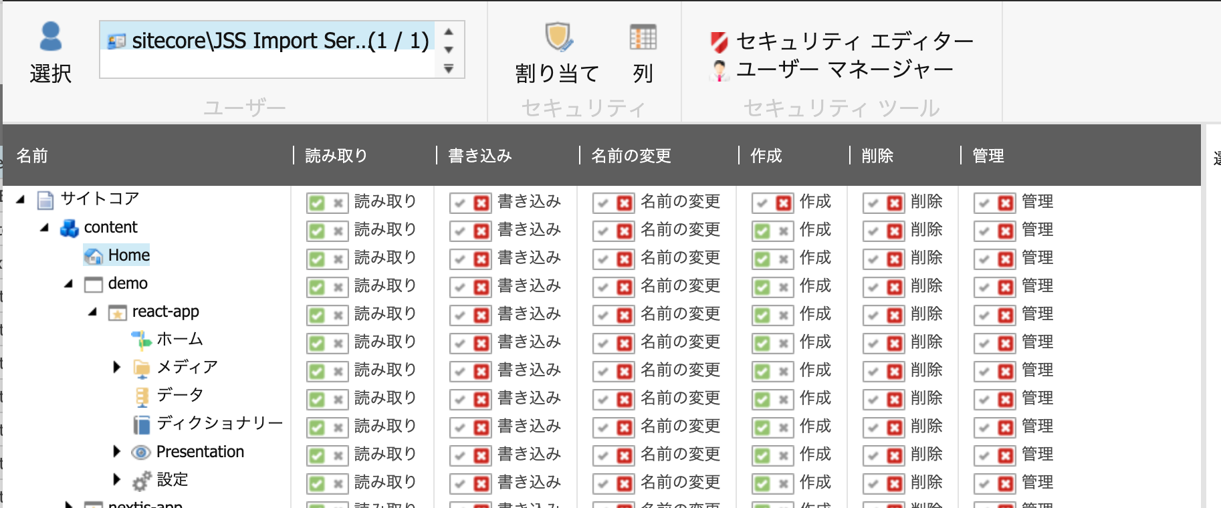This screenshot has height=508, width=1221.
Task: Allow 管理 for the サイトコア row
Action: (984, 203)
